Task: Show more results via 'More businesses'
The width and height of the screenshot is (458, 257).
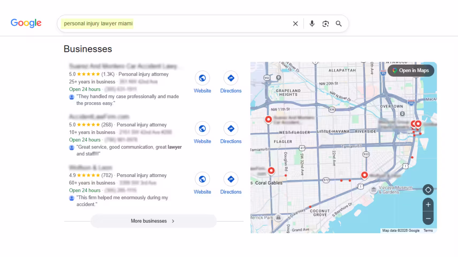Action: pyautogui.click(x=154, y=221)
